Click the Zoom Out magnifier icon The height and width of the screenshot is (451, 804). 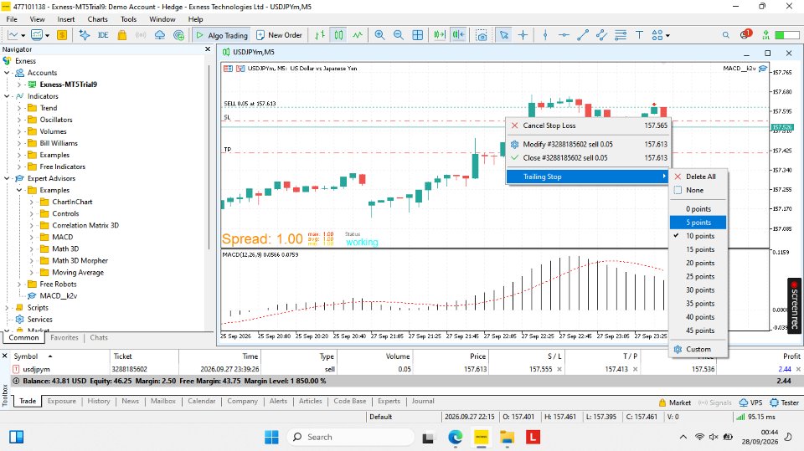(399, 35)
